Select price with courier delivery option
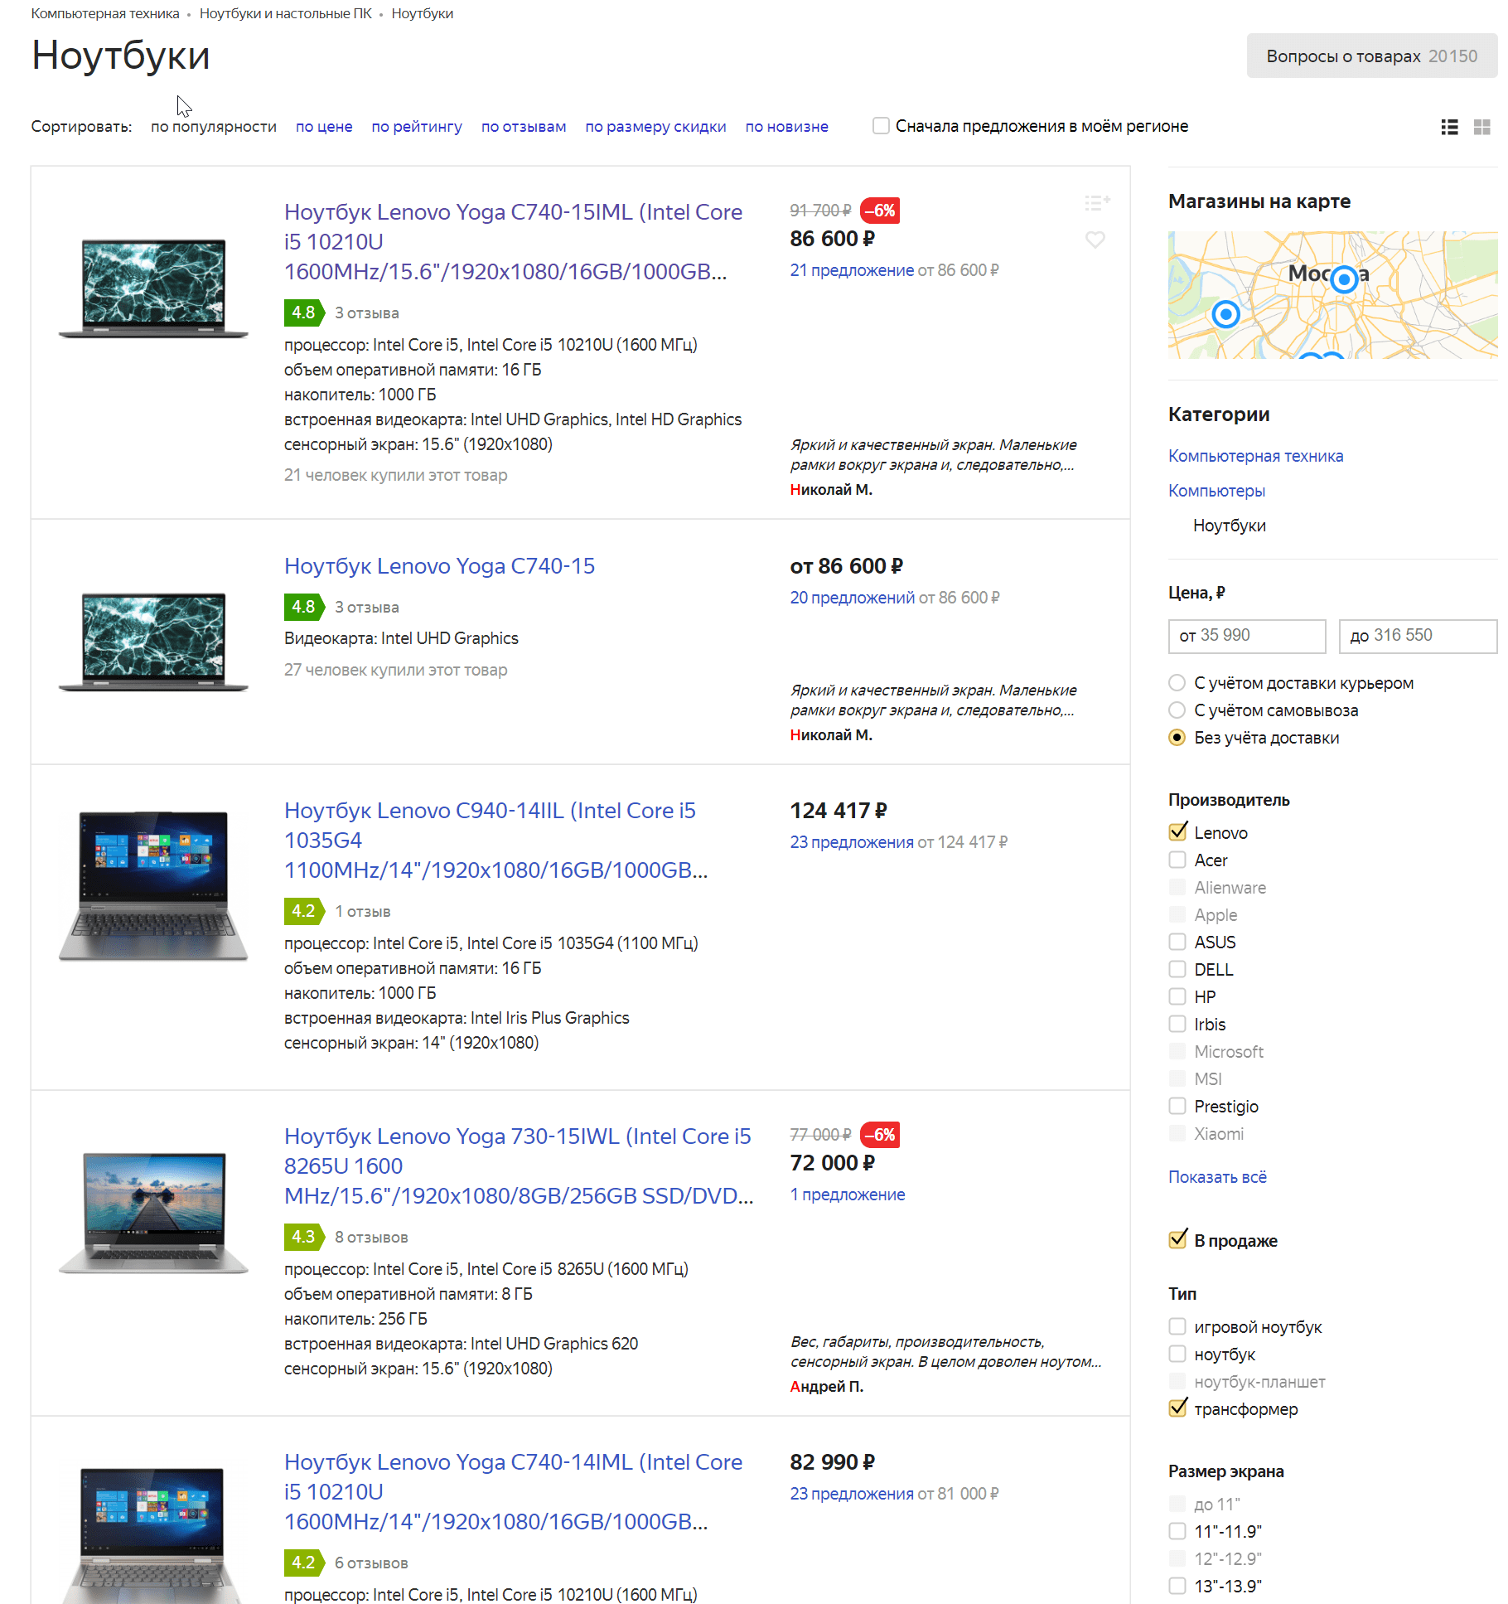The image size is (1508, 1604). pyautogui.click(x=1177, y=683)
